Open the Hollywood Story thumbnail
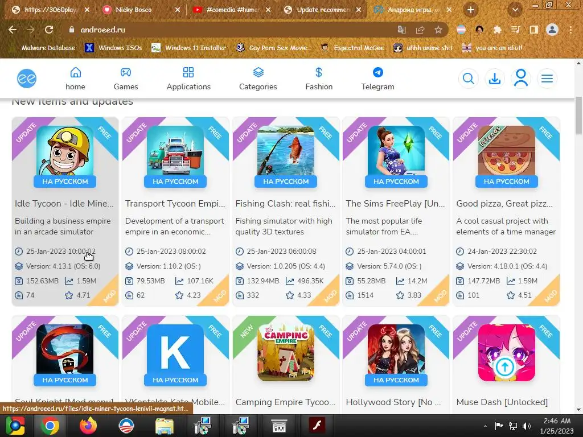This screenshot has height=437, width=583. (x=396, y=349)
